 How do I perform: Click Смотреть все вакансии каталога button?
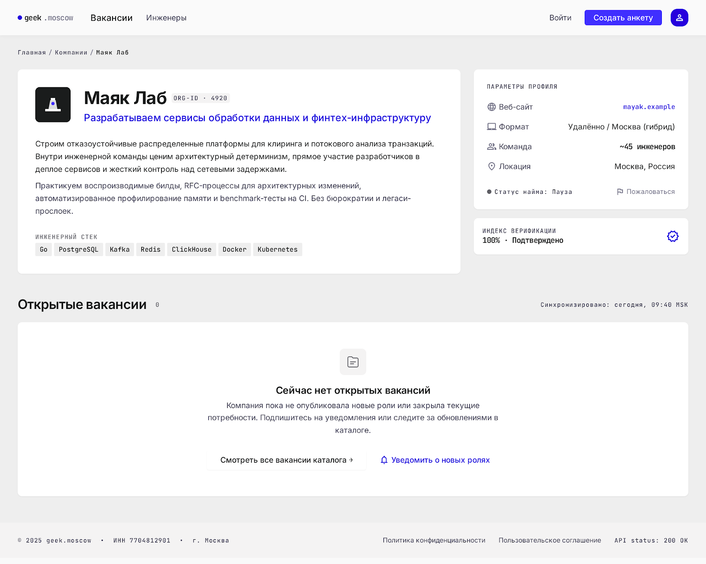click(x=286, y=460)
